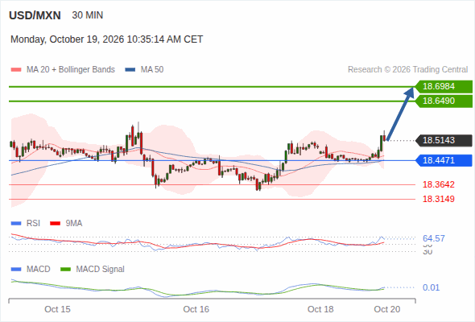Click the 18.3642 support level value

(439, 184)
